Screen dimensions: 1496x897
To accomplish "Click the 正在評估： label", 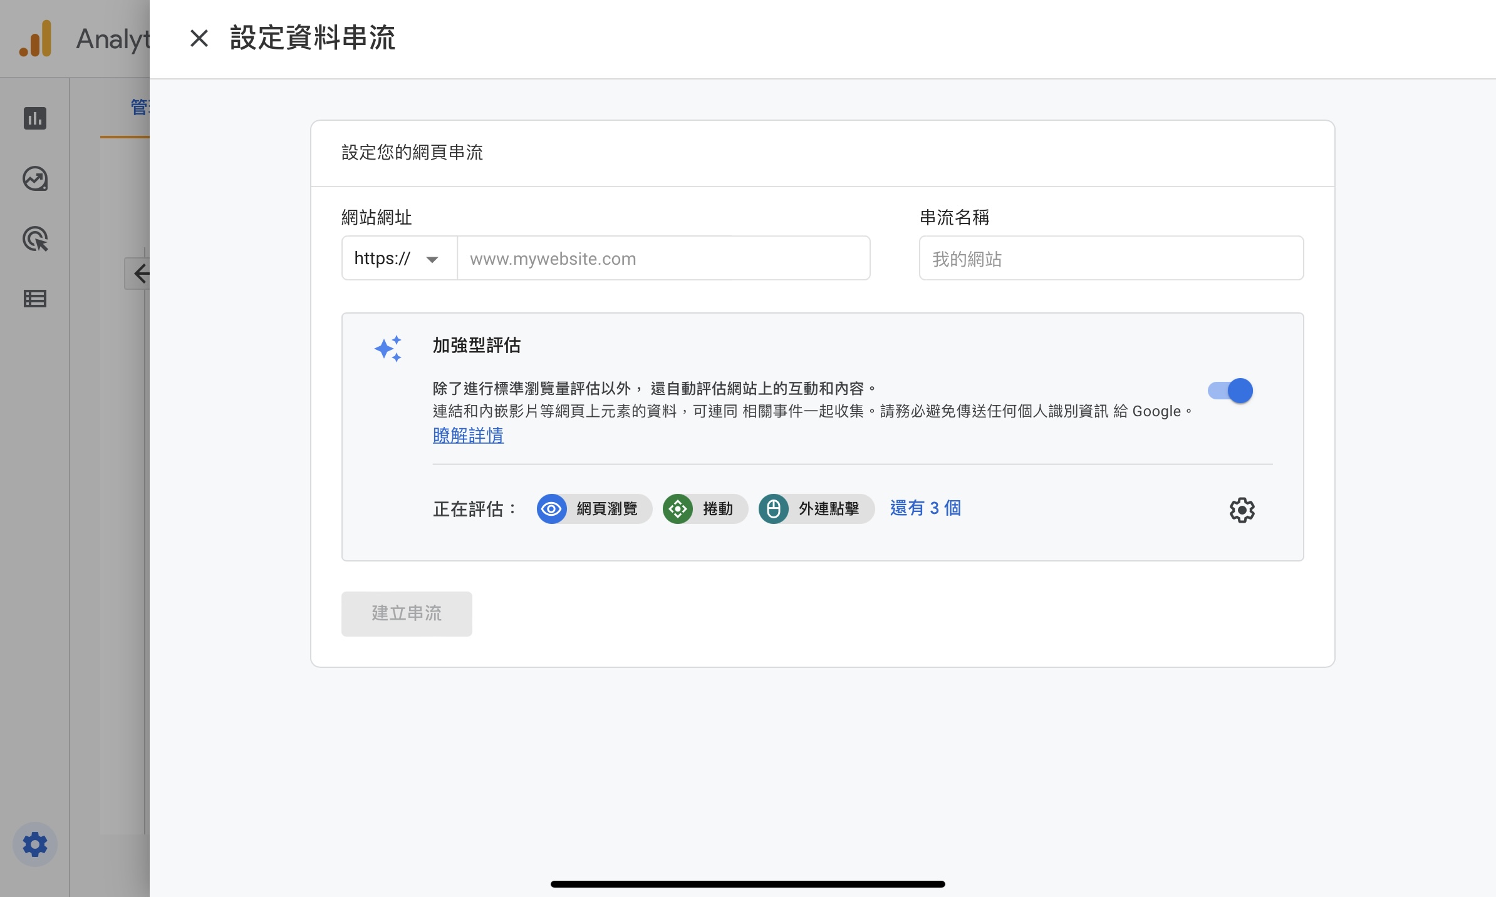I will click(475, 509).
